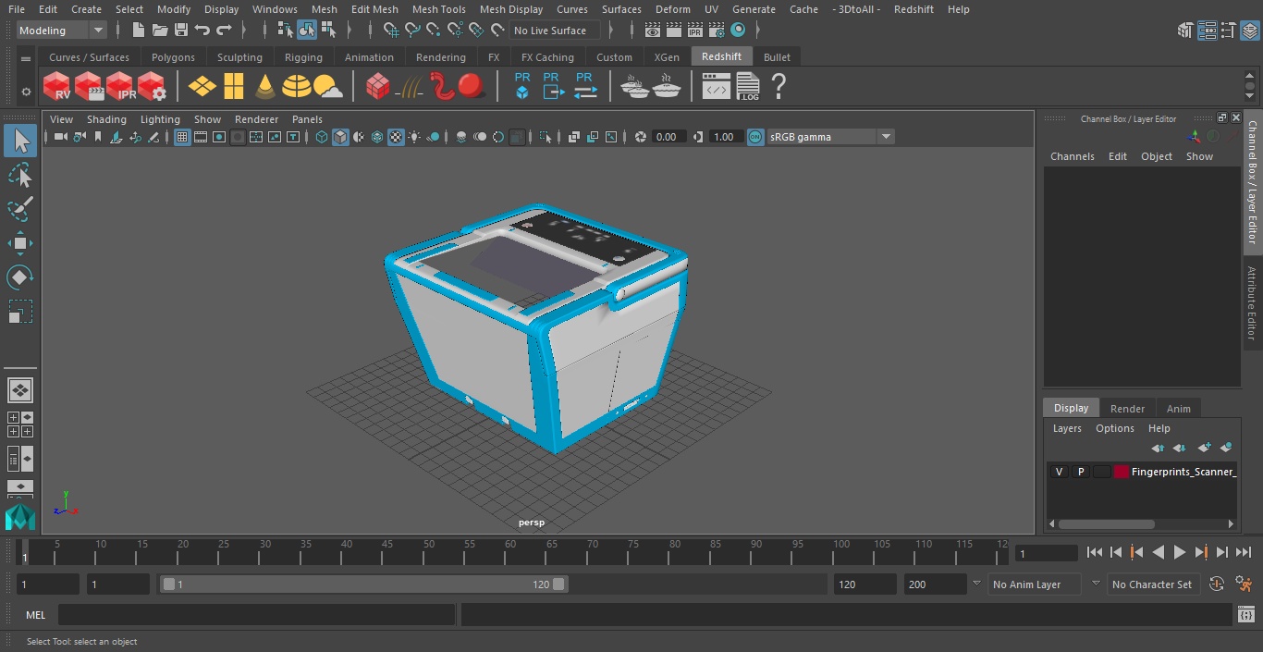Create a Redshift dome light icon

click(x=297, y=87)
